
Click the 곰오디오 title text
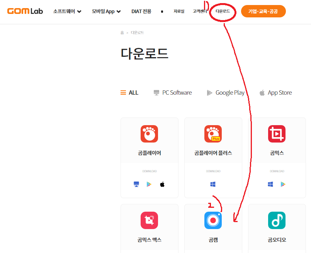(277, 240)
